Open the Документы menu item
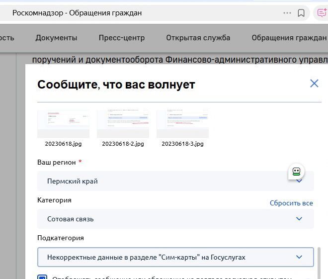 (56, 38)
